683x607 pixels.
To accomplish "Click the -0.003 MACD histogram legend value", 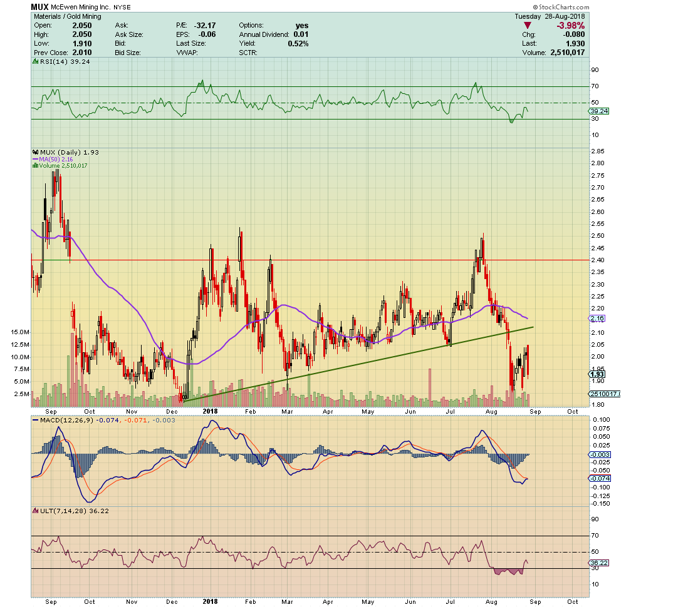I will [165, 421].
